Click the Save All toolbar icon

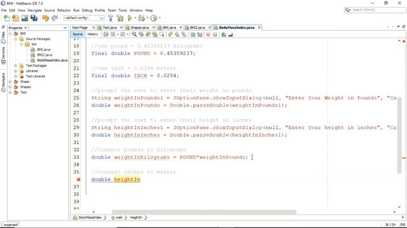34,18
